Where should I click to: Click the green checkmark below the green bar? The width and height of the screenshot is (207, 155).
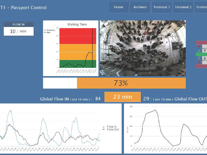(199, 58)
